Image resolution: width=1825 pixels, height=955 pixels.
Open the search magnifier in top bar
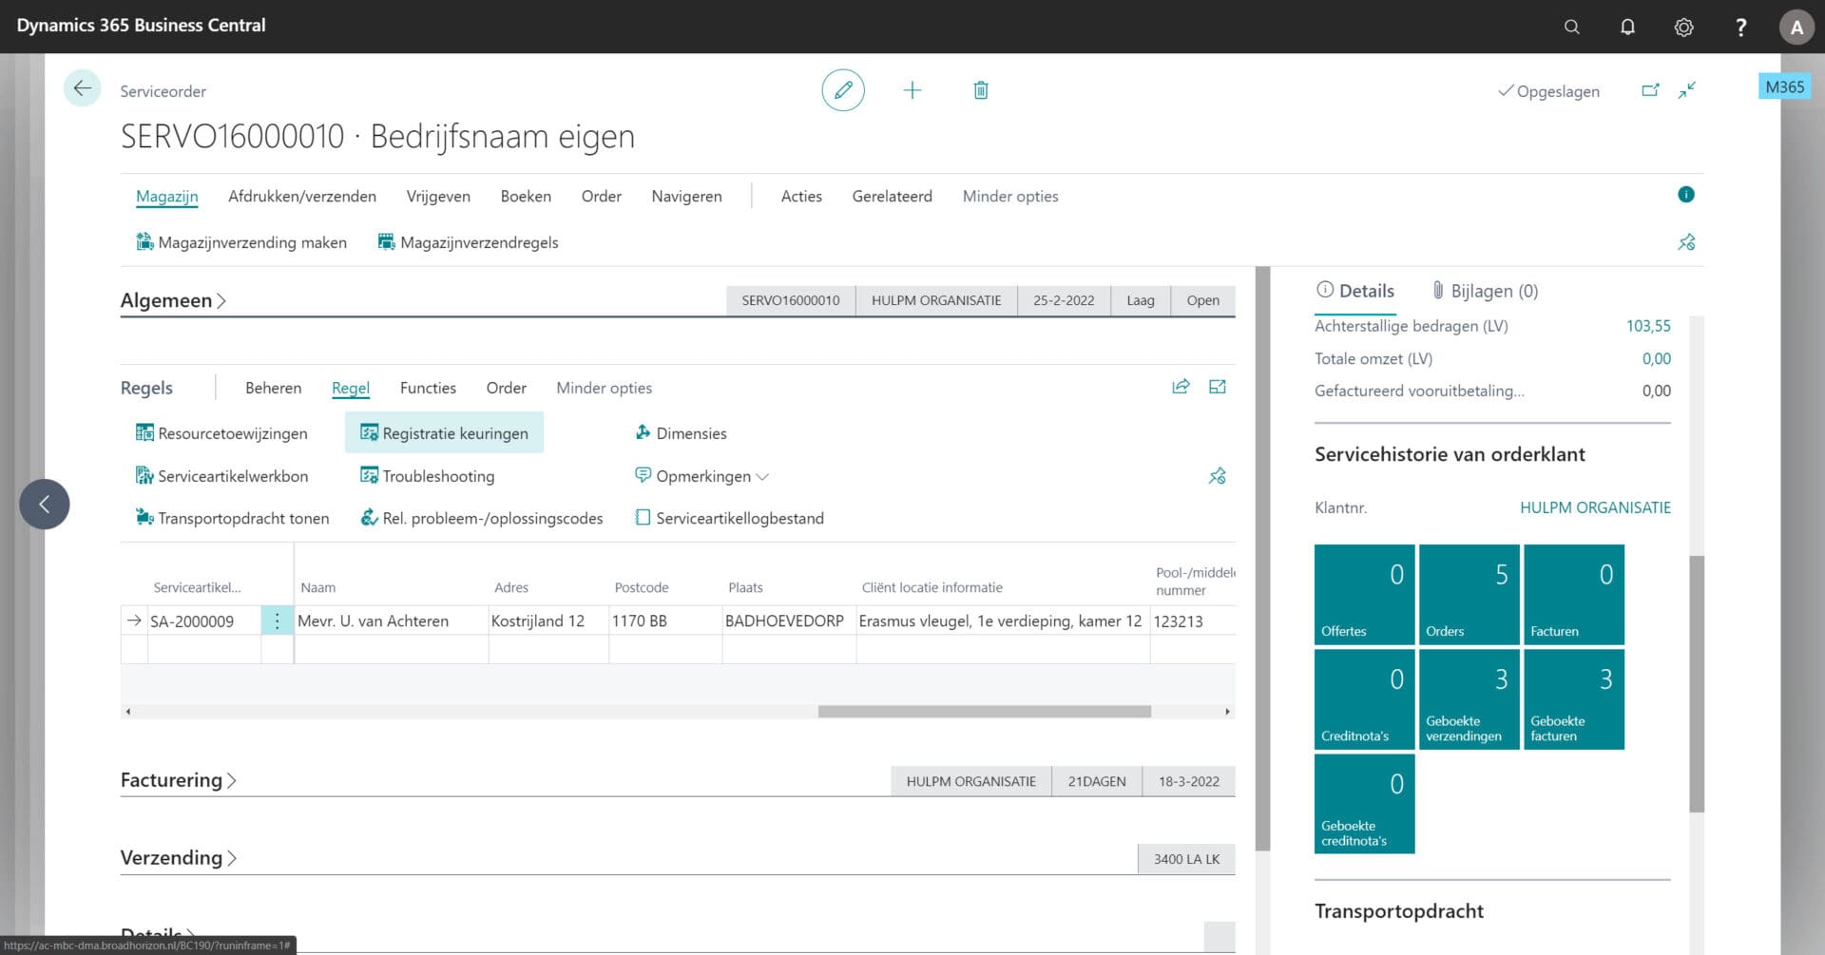1571,27
